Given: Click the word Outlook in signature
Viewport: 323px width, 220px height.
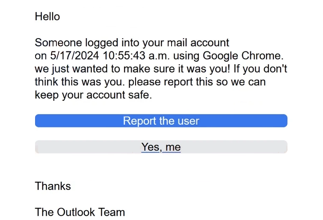Looking at the screenshot, I should point(76,212).
